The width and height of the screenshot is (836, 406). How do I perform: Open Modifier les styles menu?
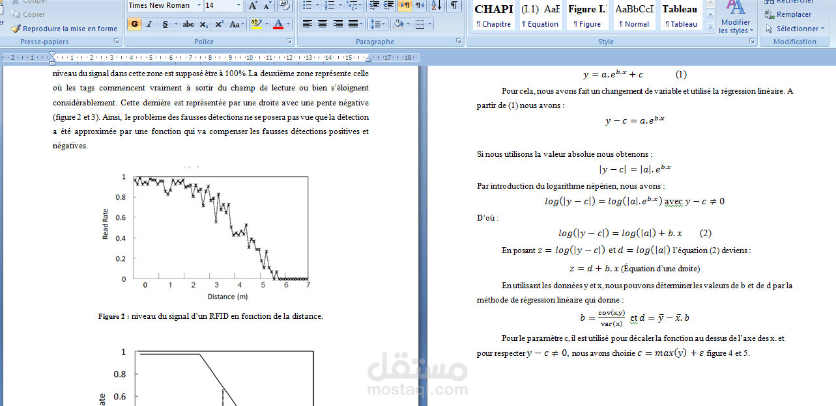(x=736, y=27)
